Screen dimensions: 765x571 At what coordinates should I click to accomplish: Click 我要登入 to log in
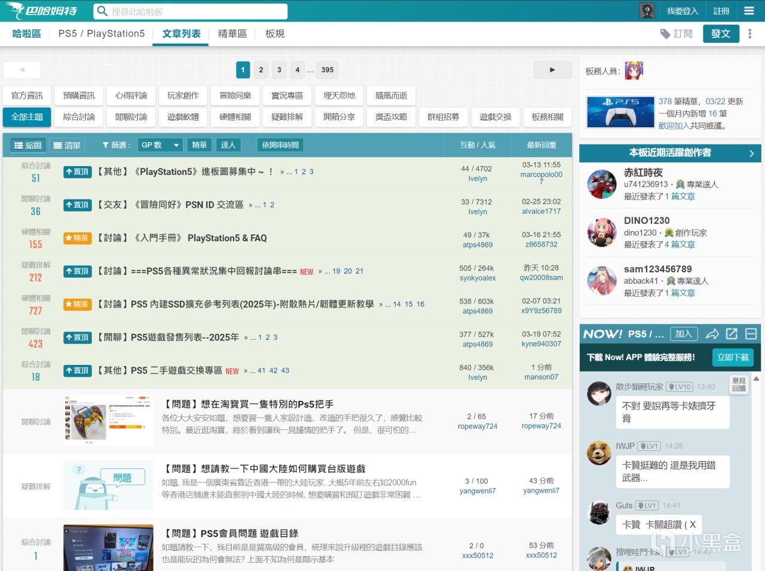click(x=683, y=11)
